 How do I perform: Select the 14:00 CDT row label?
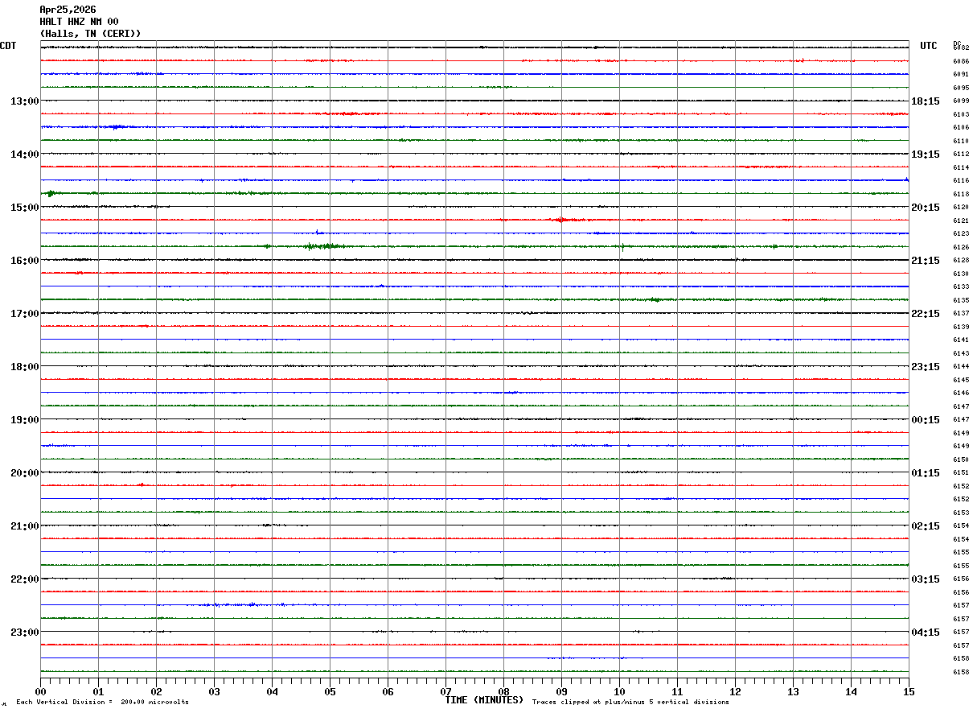point(25,155)
